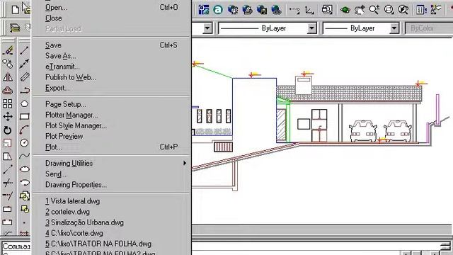Screen dimensions: 453x255
Task: Select the Line draw tool
Action: pyautogui.click(x=25, y=50)
